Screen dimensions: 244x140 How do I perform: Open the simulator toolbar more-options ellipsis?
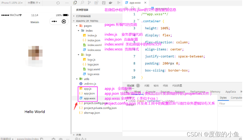coord(67,3)
